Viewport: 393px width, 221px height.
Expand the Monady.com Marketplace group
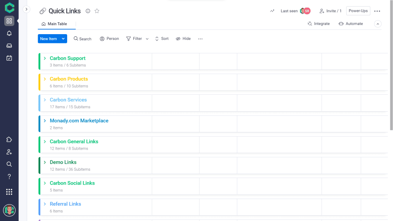tap(45, 120)
